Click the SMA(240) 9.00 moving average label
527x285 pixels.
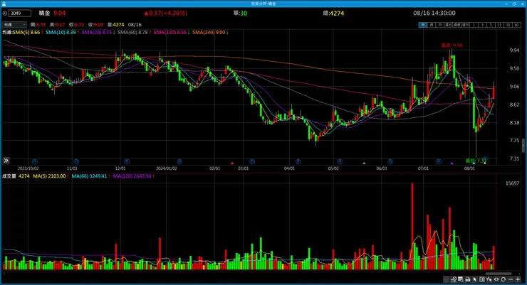[210, 33]
